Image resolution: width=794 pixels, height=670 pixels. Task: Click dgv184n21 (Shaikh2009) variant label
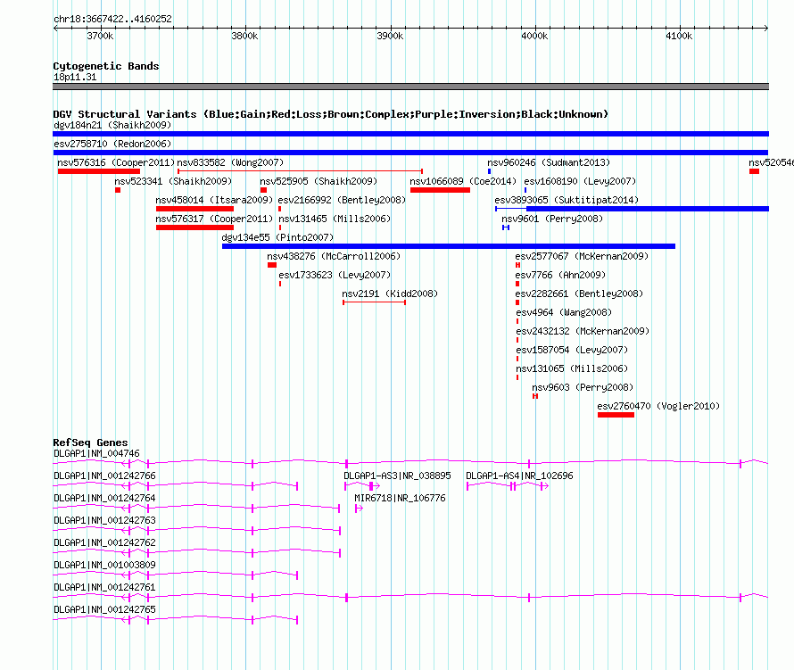pos(112,125)
